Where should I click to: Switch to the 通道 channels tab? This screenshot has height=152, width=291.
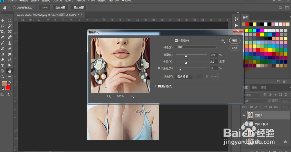click(254, 88)
